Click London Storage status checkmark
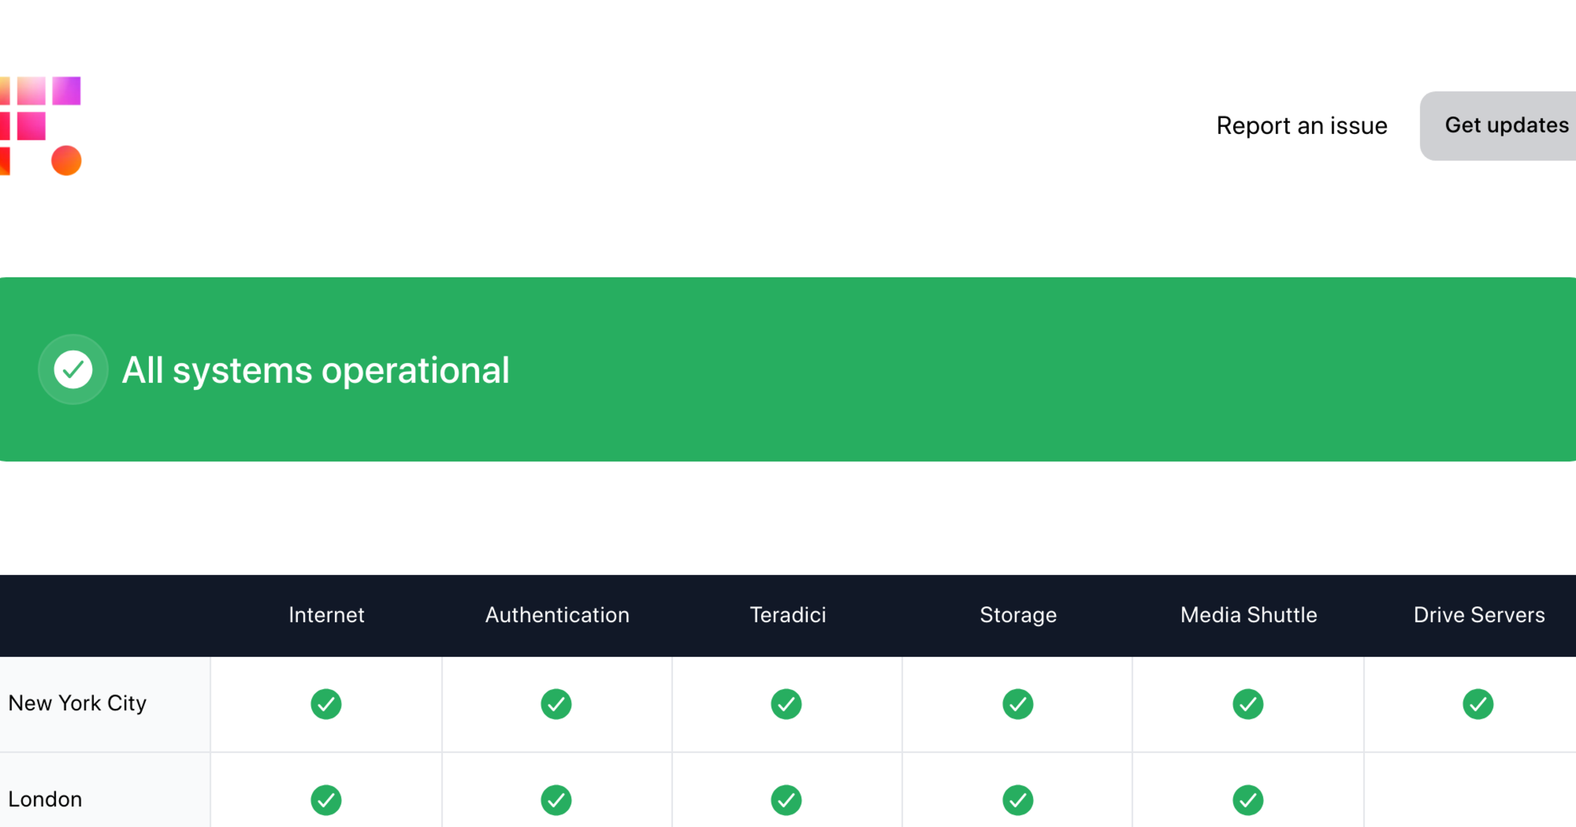Screen dimensions: 1576x827 coord(1018,800)
